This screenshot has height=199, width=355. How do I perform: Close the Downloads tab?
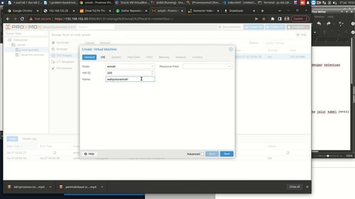[254, 11]
